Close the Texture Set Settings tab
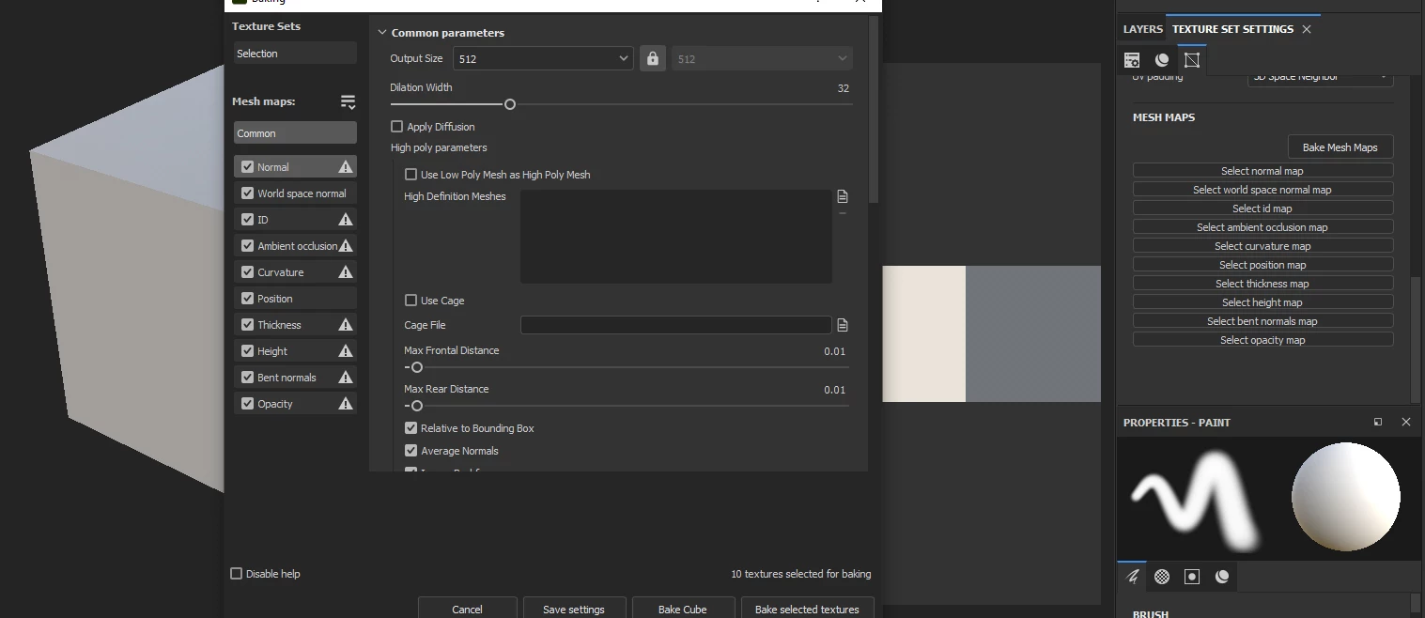Image resolution: width=1425 pixels, height=618 pixels. click(1307, 29)
